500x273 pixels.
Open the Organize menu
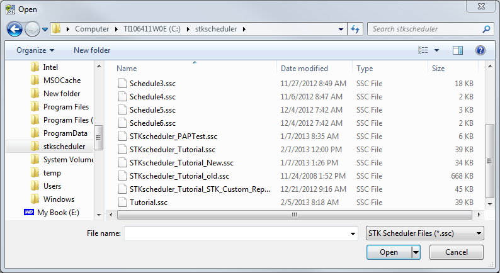(35, 50)
